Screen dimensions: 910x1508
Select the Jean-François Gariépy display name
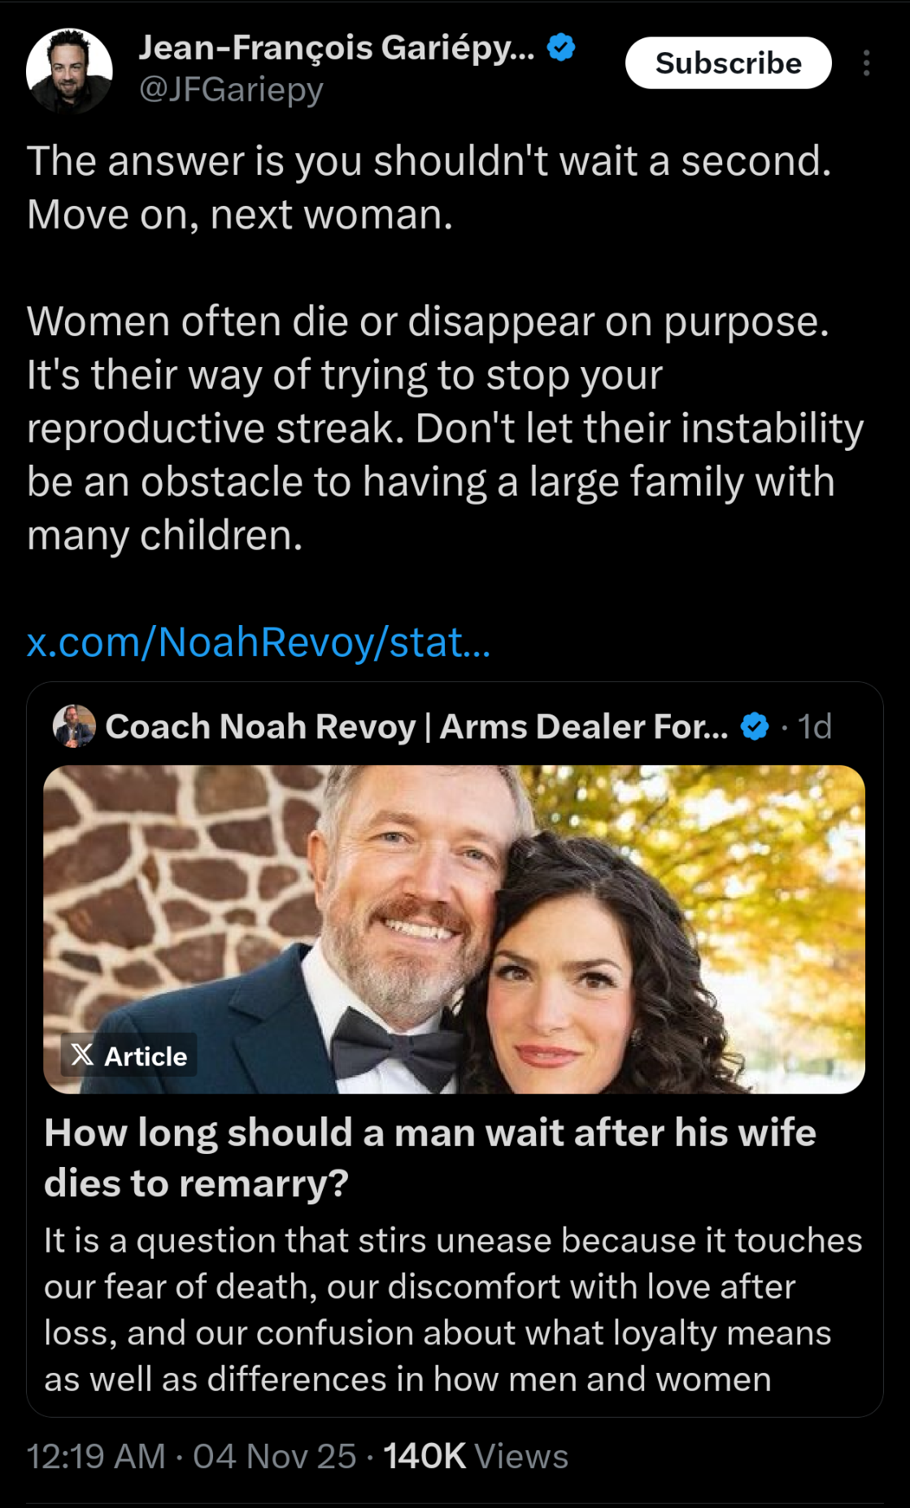tap(337, 48)
